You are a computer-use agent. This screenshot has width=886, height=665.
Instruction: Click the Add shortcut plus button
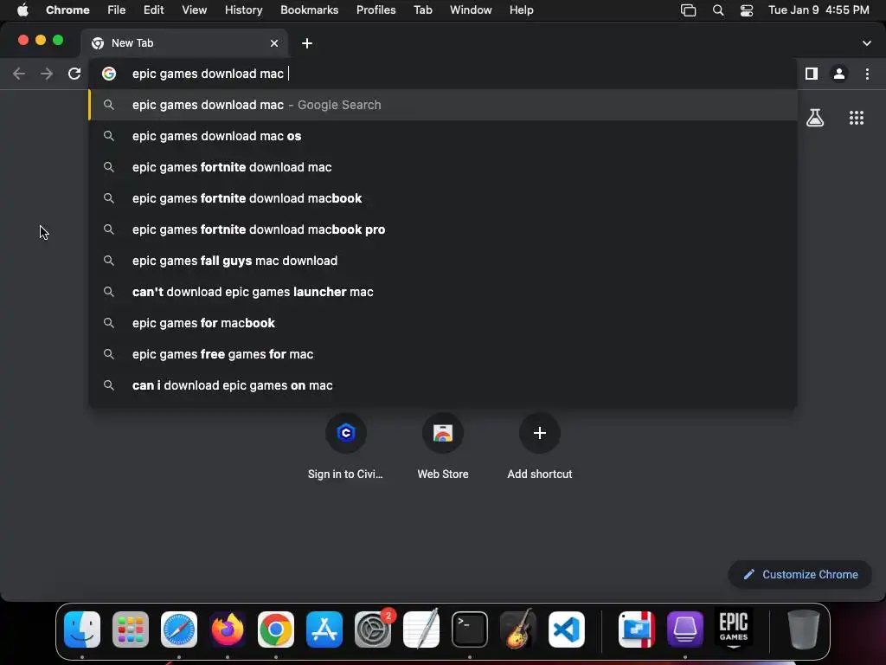pos(540,433)
